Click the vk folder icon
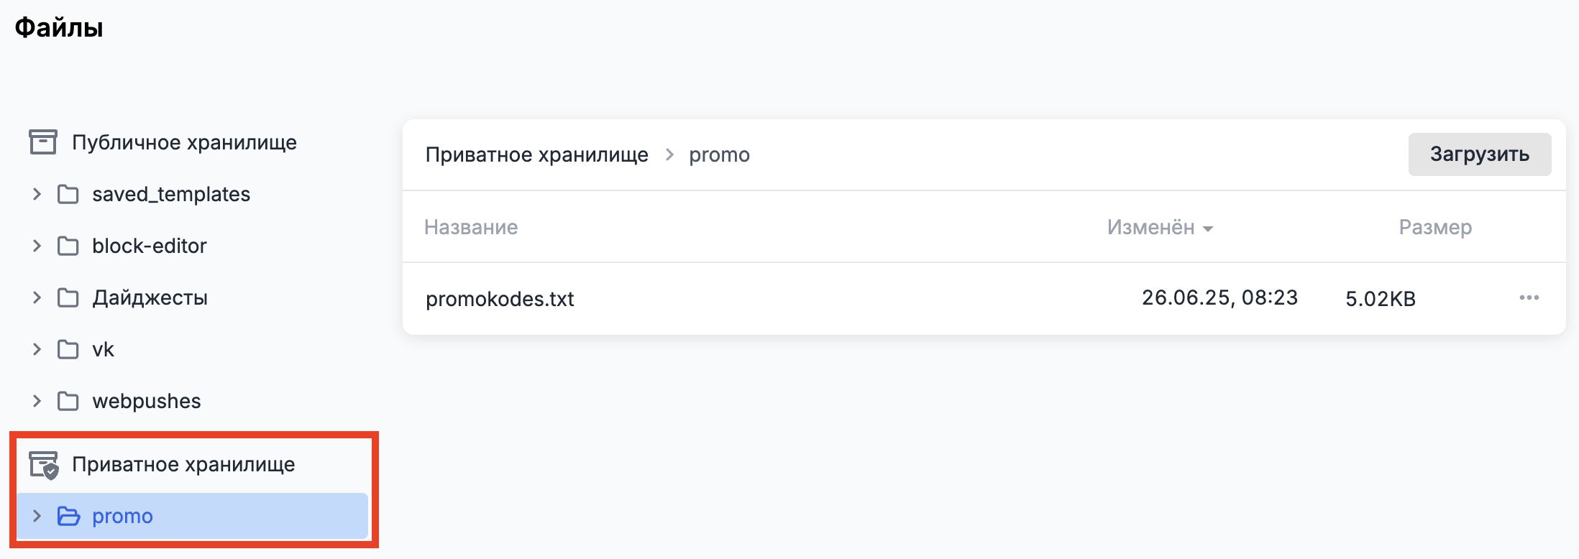Screen dimensions: 1579x559 pos(68,349)
